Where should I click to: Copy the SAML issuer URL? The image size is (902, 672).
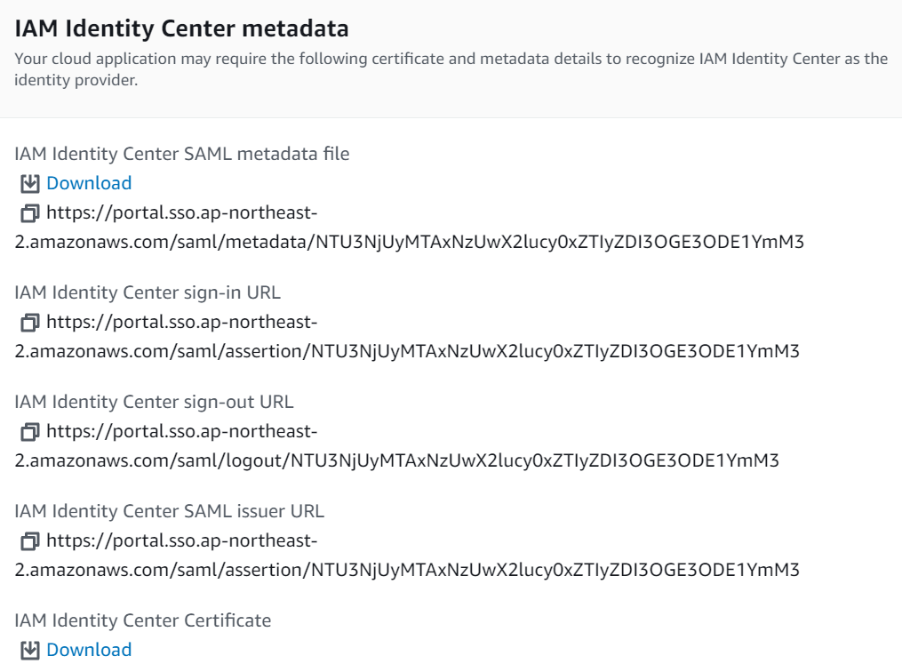[30, 540]
